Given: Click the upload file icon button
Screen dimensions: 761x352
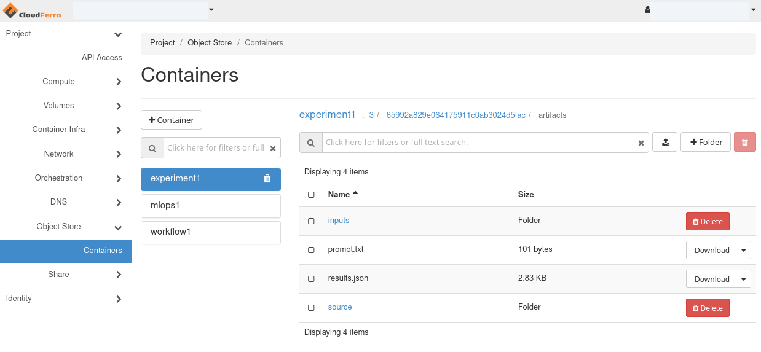Looking at the screenshot, I should [665, 142].
